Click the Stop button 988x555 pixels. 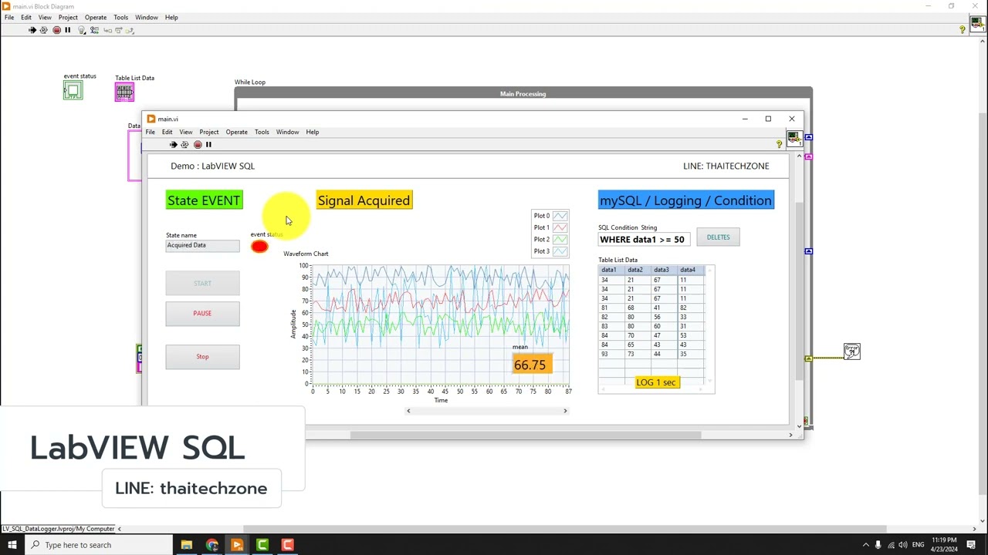(x=202, y=357)
